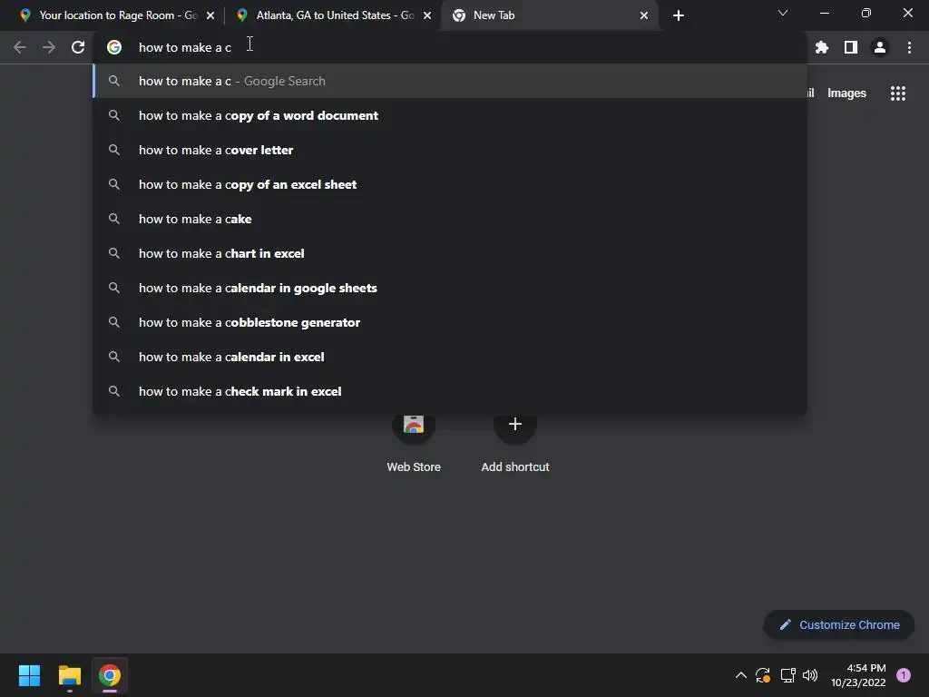Click the sync update tray icon

point(763,675)
